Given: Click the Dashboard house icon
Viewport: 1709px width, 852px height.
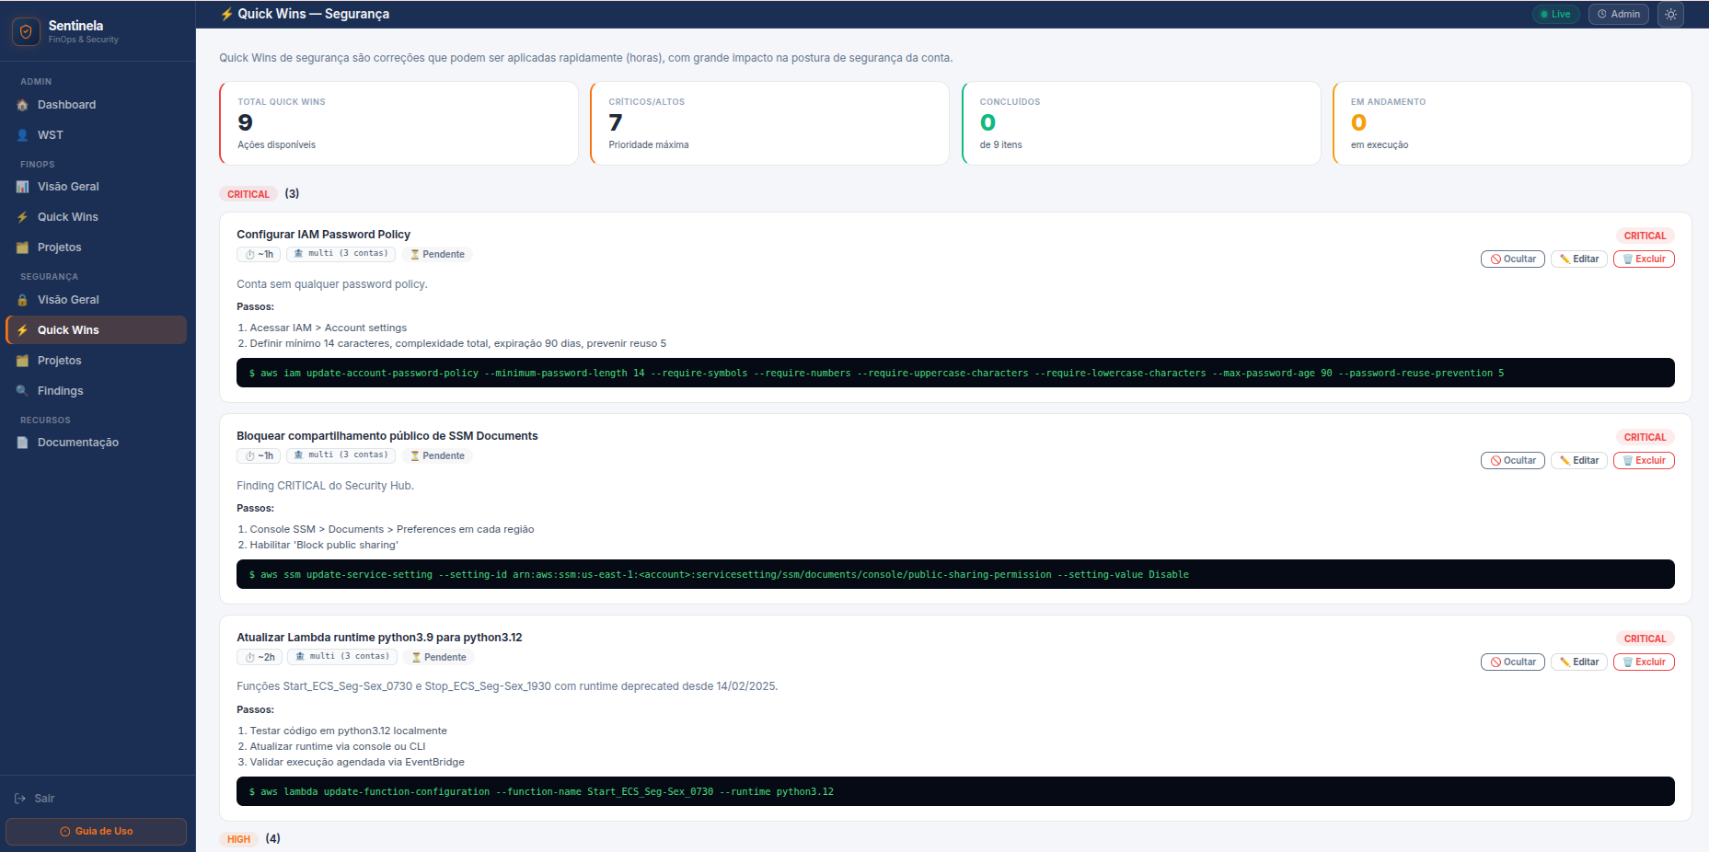Looking at the screenshot, I should [x=22, y=105].
